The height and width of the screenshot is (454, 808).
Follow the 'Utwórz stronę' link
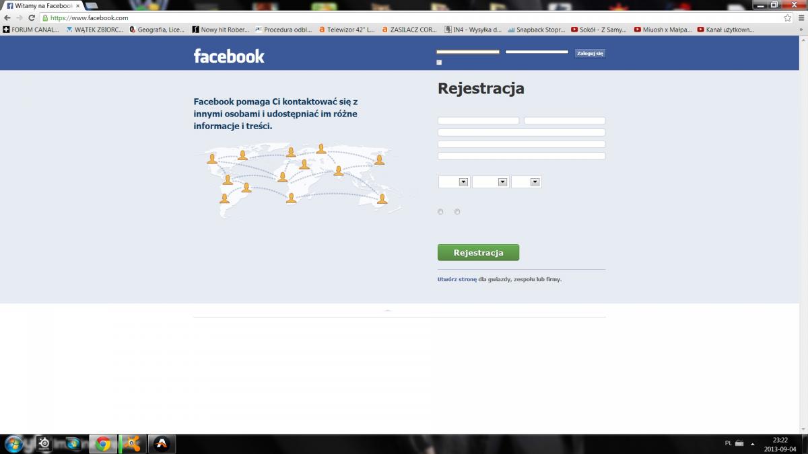[x=457, y=279]
